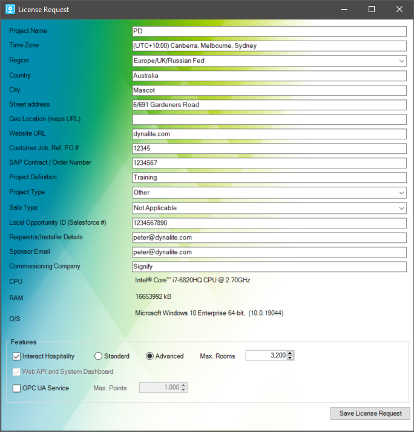Select the Advanced radio button

(x=149, y=356)
